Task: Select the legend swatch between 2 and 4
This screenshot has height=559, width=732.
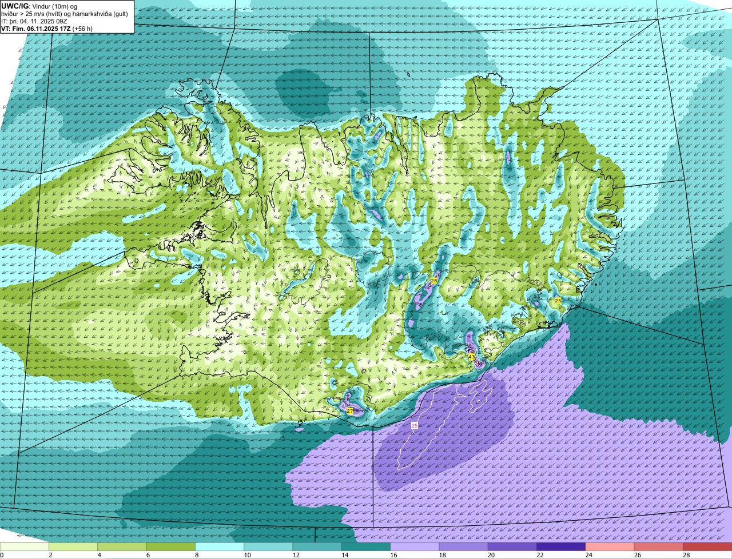Action: (x=73, y=547)
